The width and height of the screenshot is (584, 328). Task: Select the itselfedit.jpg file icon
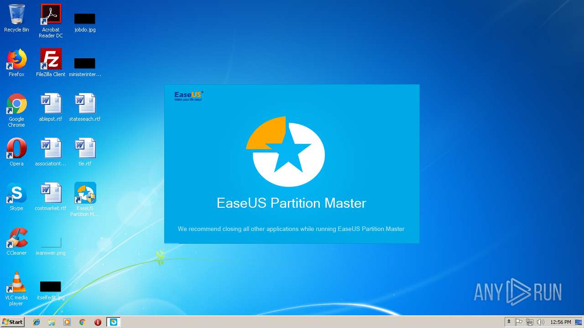click(51, 291)
